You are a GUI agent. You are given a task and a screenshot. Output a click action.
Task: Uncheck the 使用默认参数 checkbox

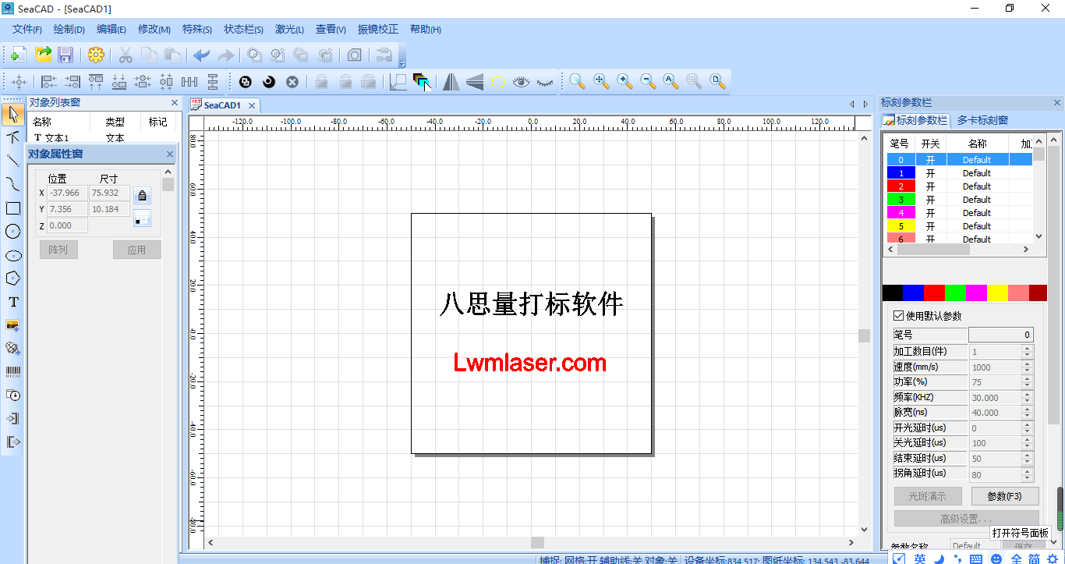click(x=897, y=315)
